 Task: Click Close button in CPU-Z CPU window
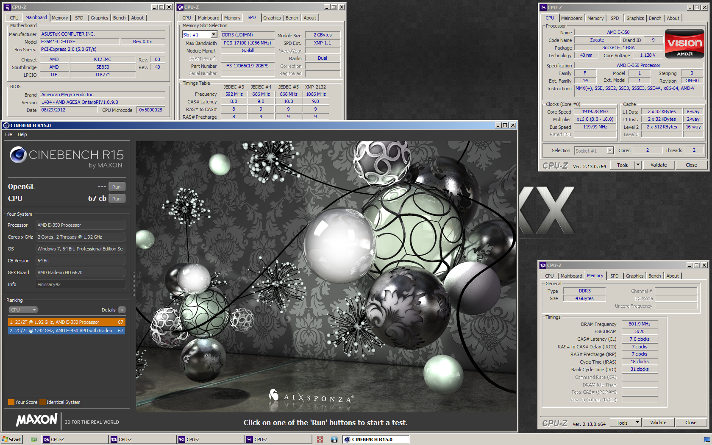click(691, 165)
